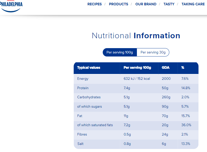Viewport: 207px width, 152px height.
Task: Click the Nutritional Information heading
Action: [x=136, y=35]
